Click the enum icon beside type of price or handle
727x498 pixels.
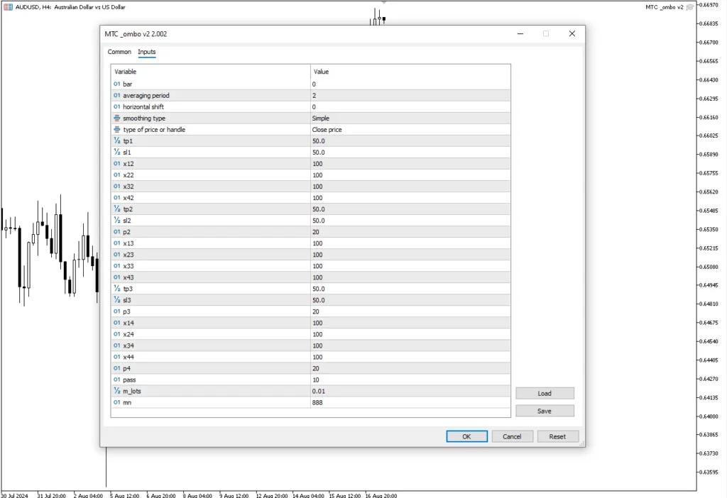pos(117,129)
